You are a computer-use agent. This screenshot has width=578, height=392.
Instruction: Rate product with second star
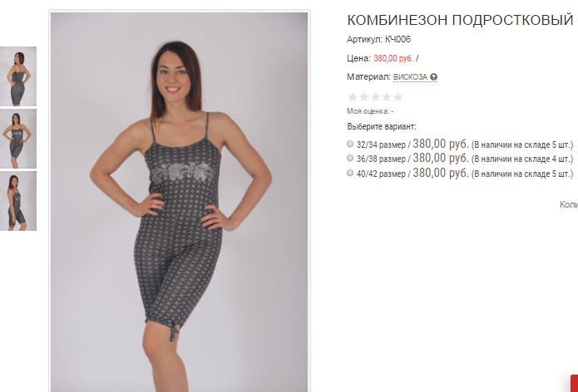pyautogui.click(x=363, y=97)
